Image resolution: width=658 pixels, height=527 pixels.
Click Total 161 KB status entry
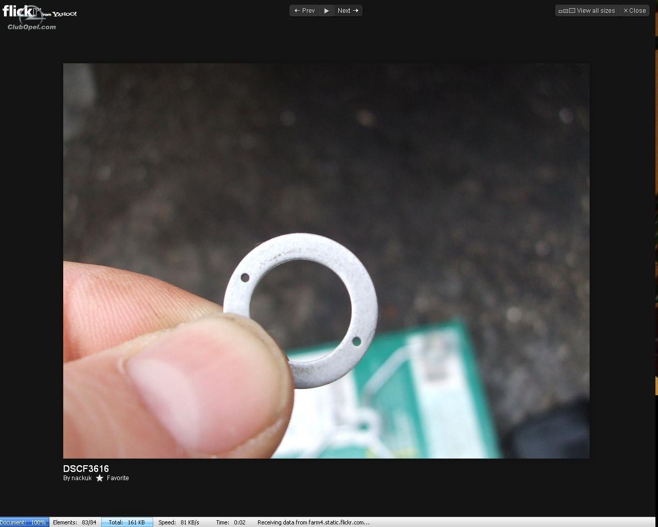[x=126, y=522]
